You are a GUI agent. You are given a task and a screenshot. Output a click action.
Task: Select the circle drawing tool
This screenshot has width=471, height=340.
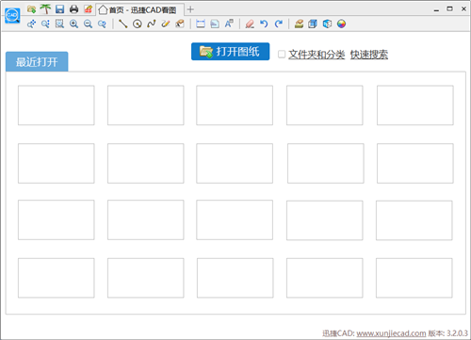138,24
